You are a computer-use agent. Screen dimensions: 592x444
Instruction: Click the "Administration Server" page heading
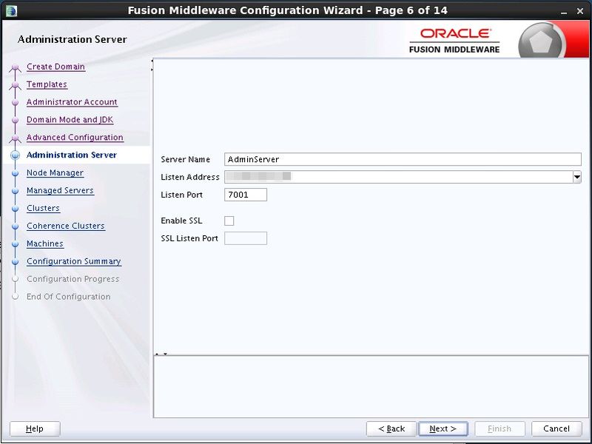(72, 39)
